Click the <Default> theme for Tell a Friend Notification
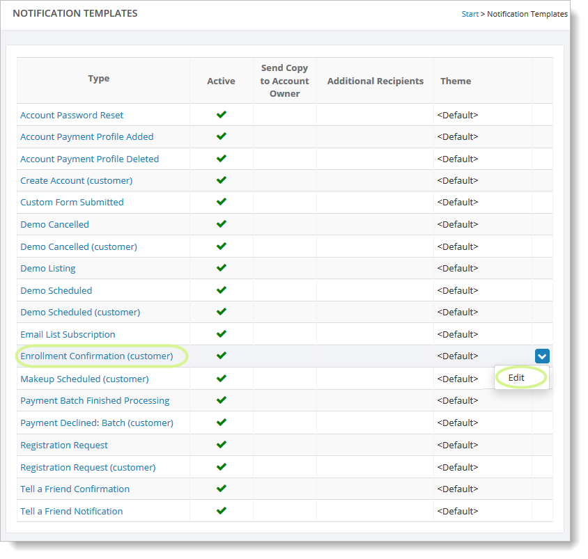Viewport: 588px width, 559px height. tap(458, 511)
